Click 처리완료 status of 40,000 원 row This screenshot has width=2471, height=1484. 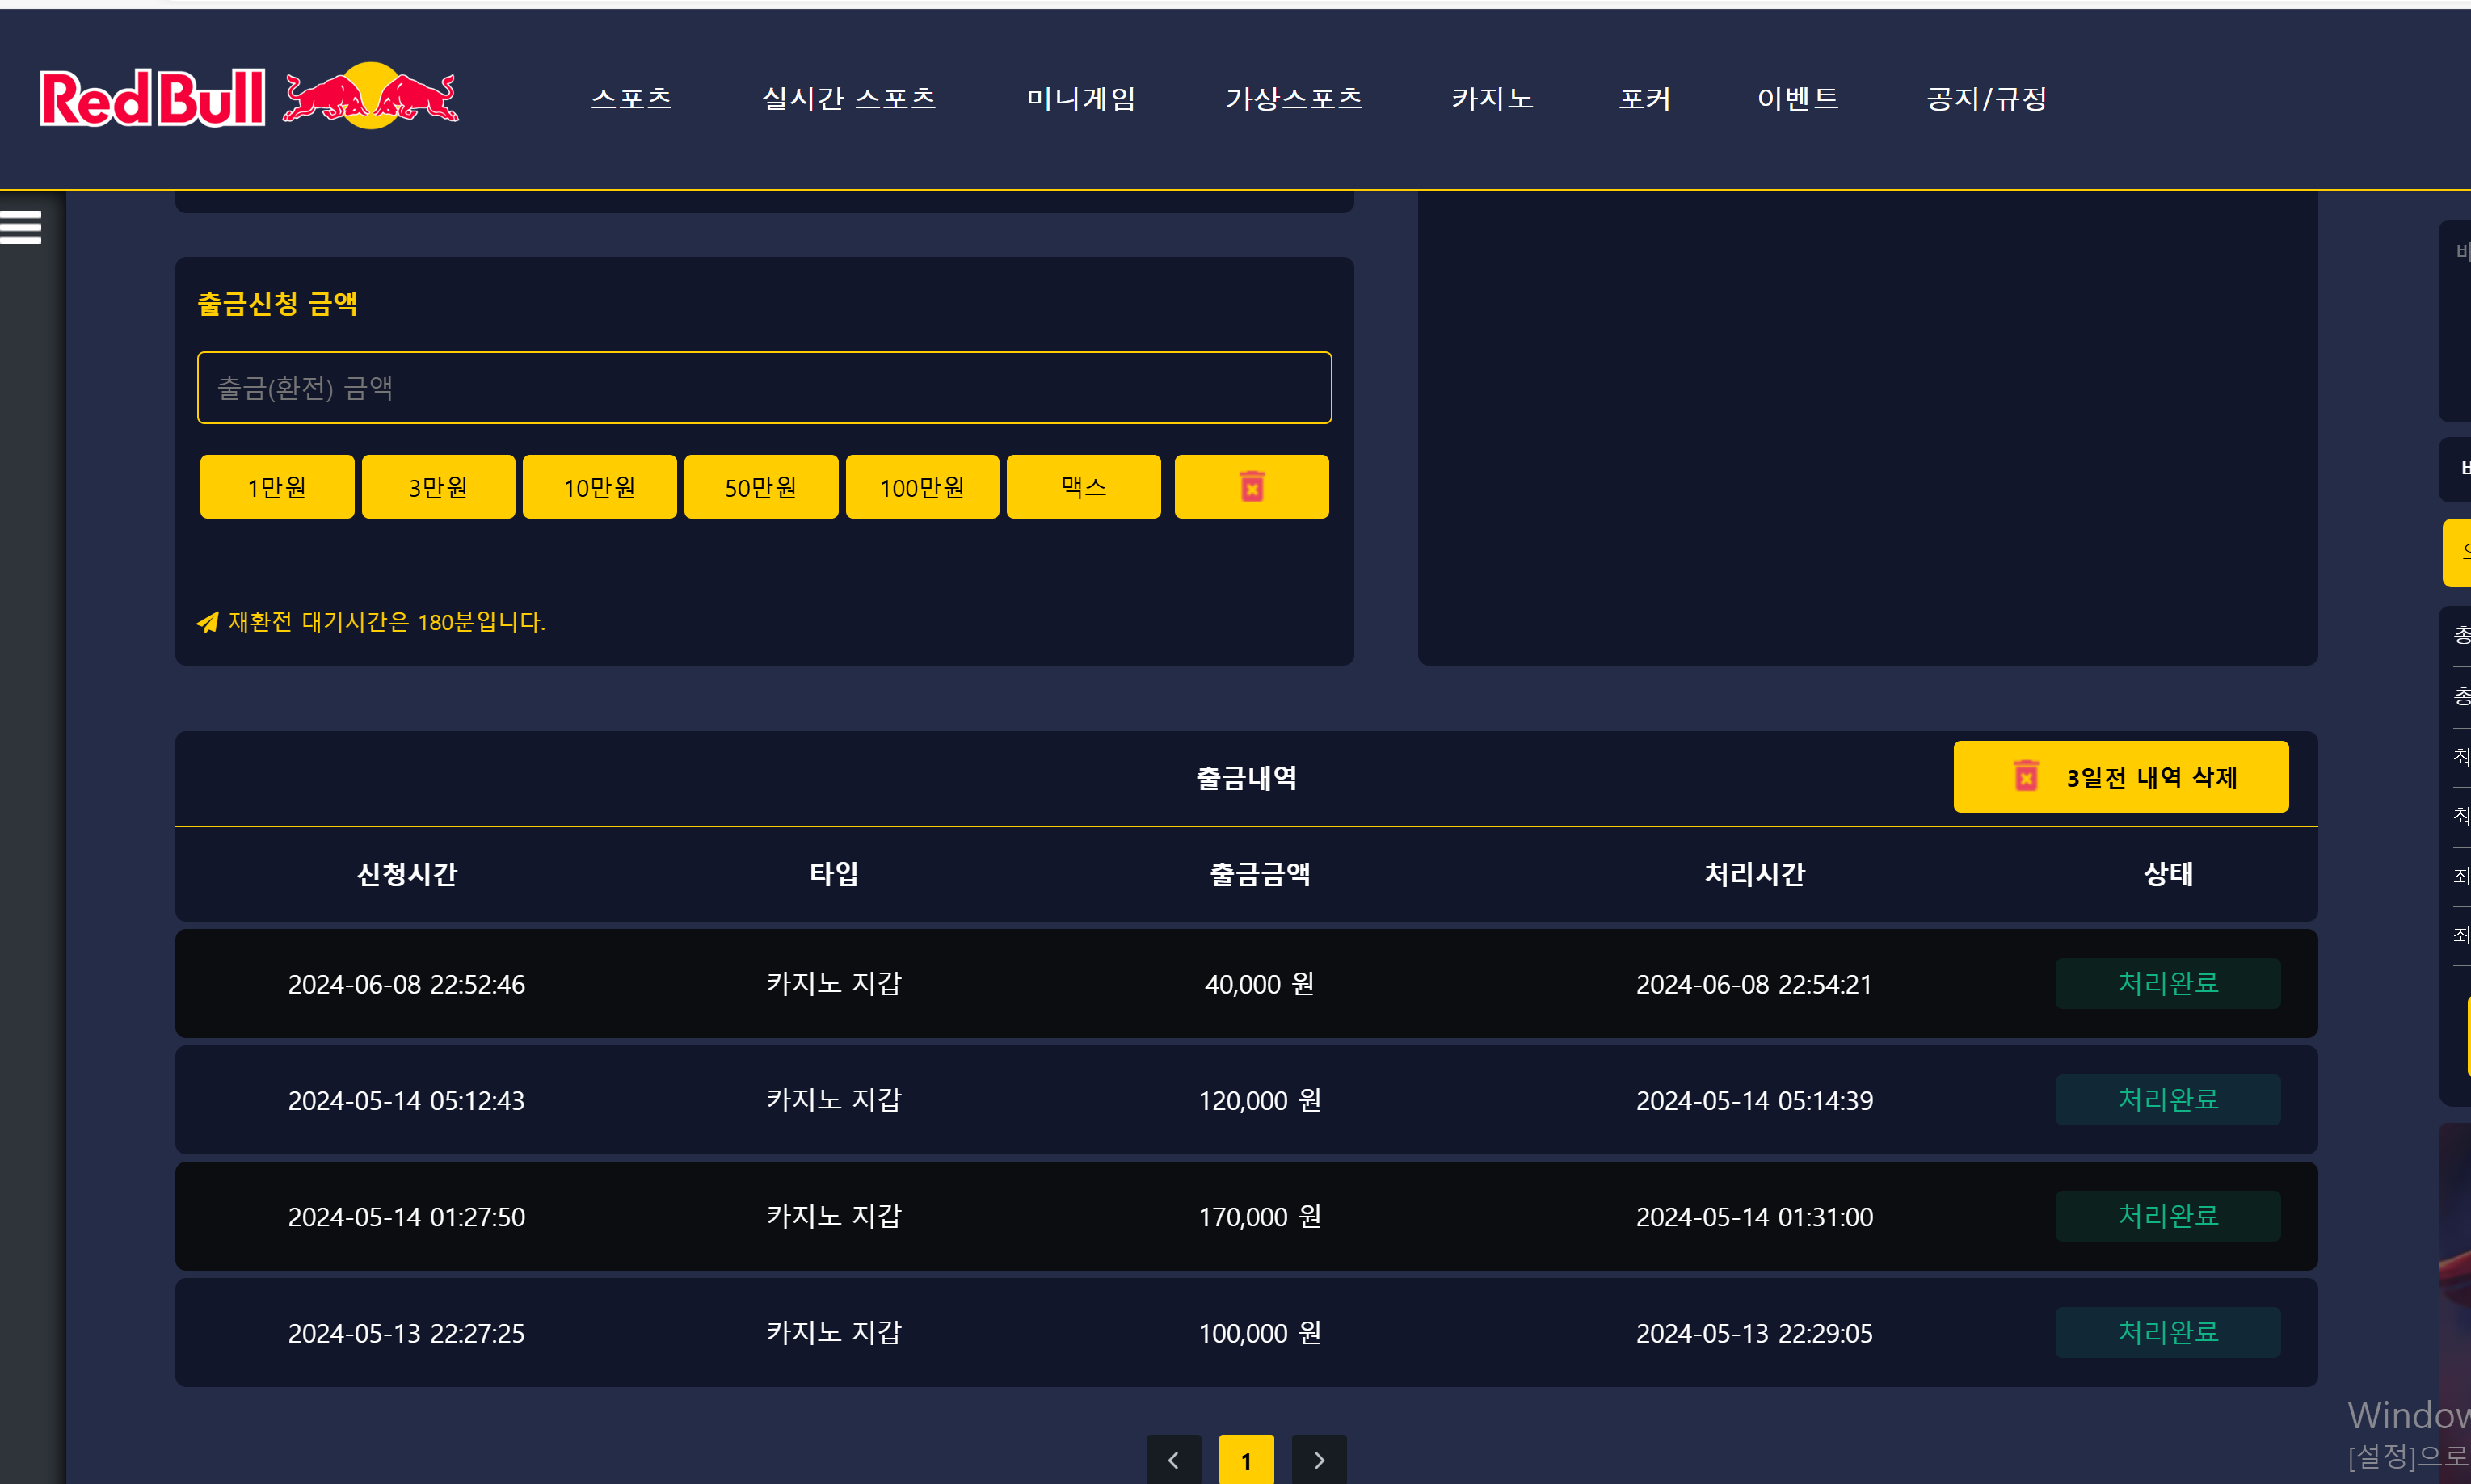2167,983
